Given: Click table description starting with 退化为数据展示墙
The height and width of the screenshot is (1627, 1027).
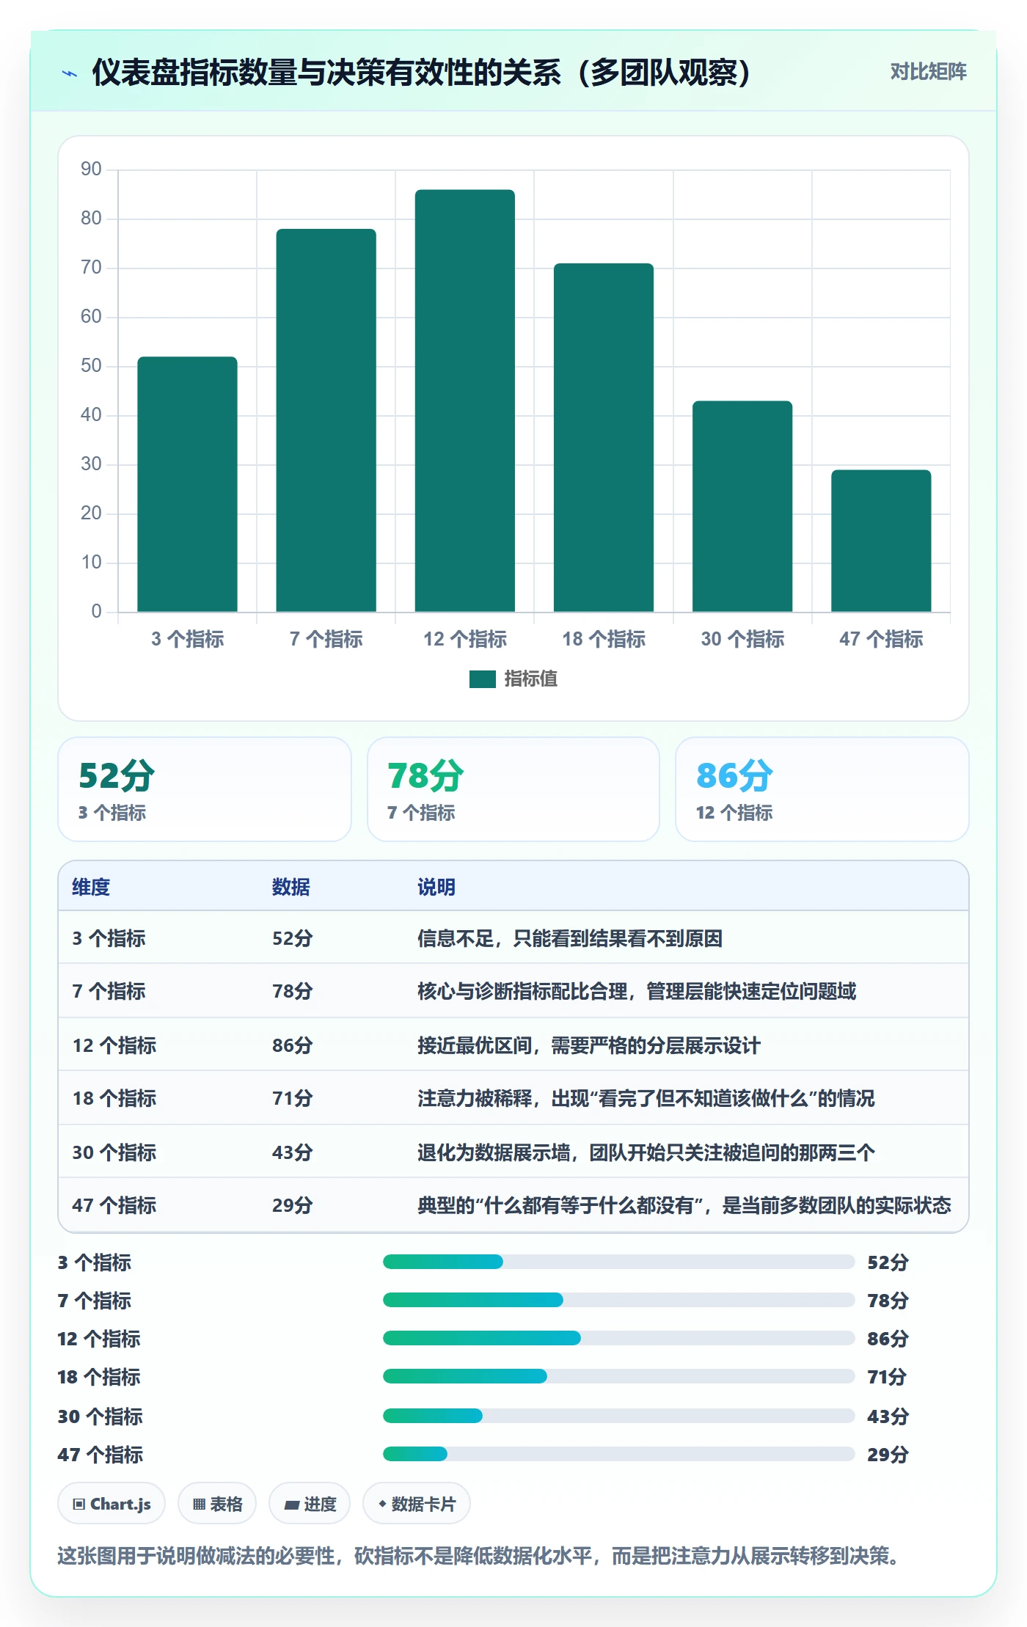Looking at the screenshot, I should 646,1152.
